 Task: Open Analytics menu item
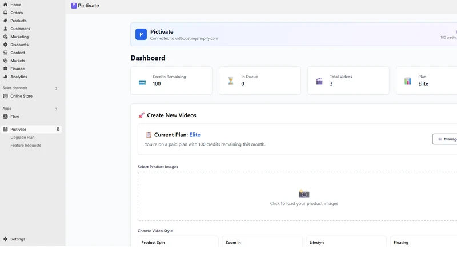coord(19,77)
